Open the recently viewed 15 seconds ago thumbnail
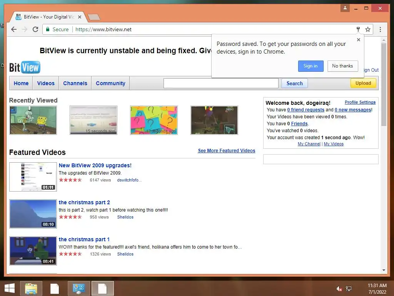The height and width of the screenshot is (296, 394). (x=93, y=120)
